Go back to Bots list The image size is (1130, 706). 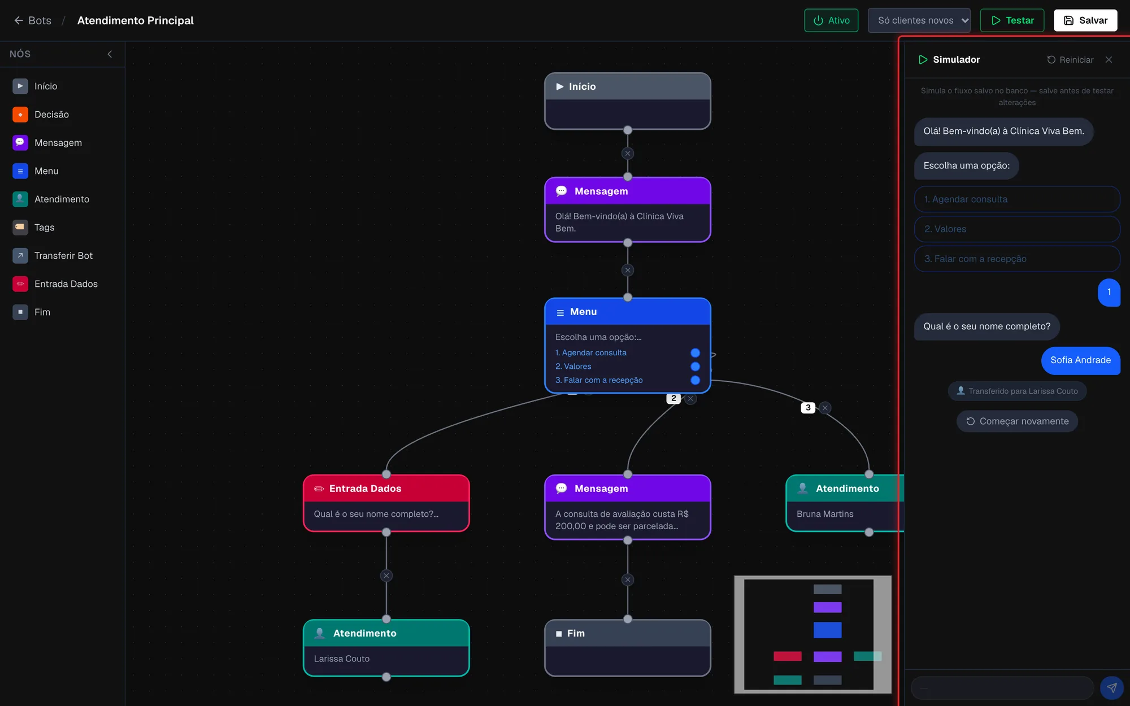[32, 20]
